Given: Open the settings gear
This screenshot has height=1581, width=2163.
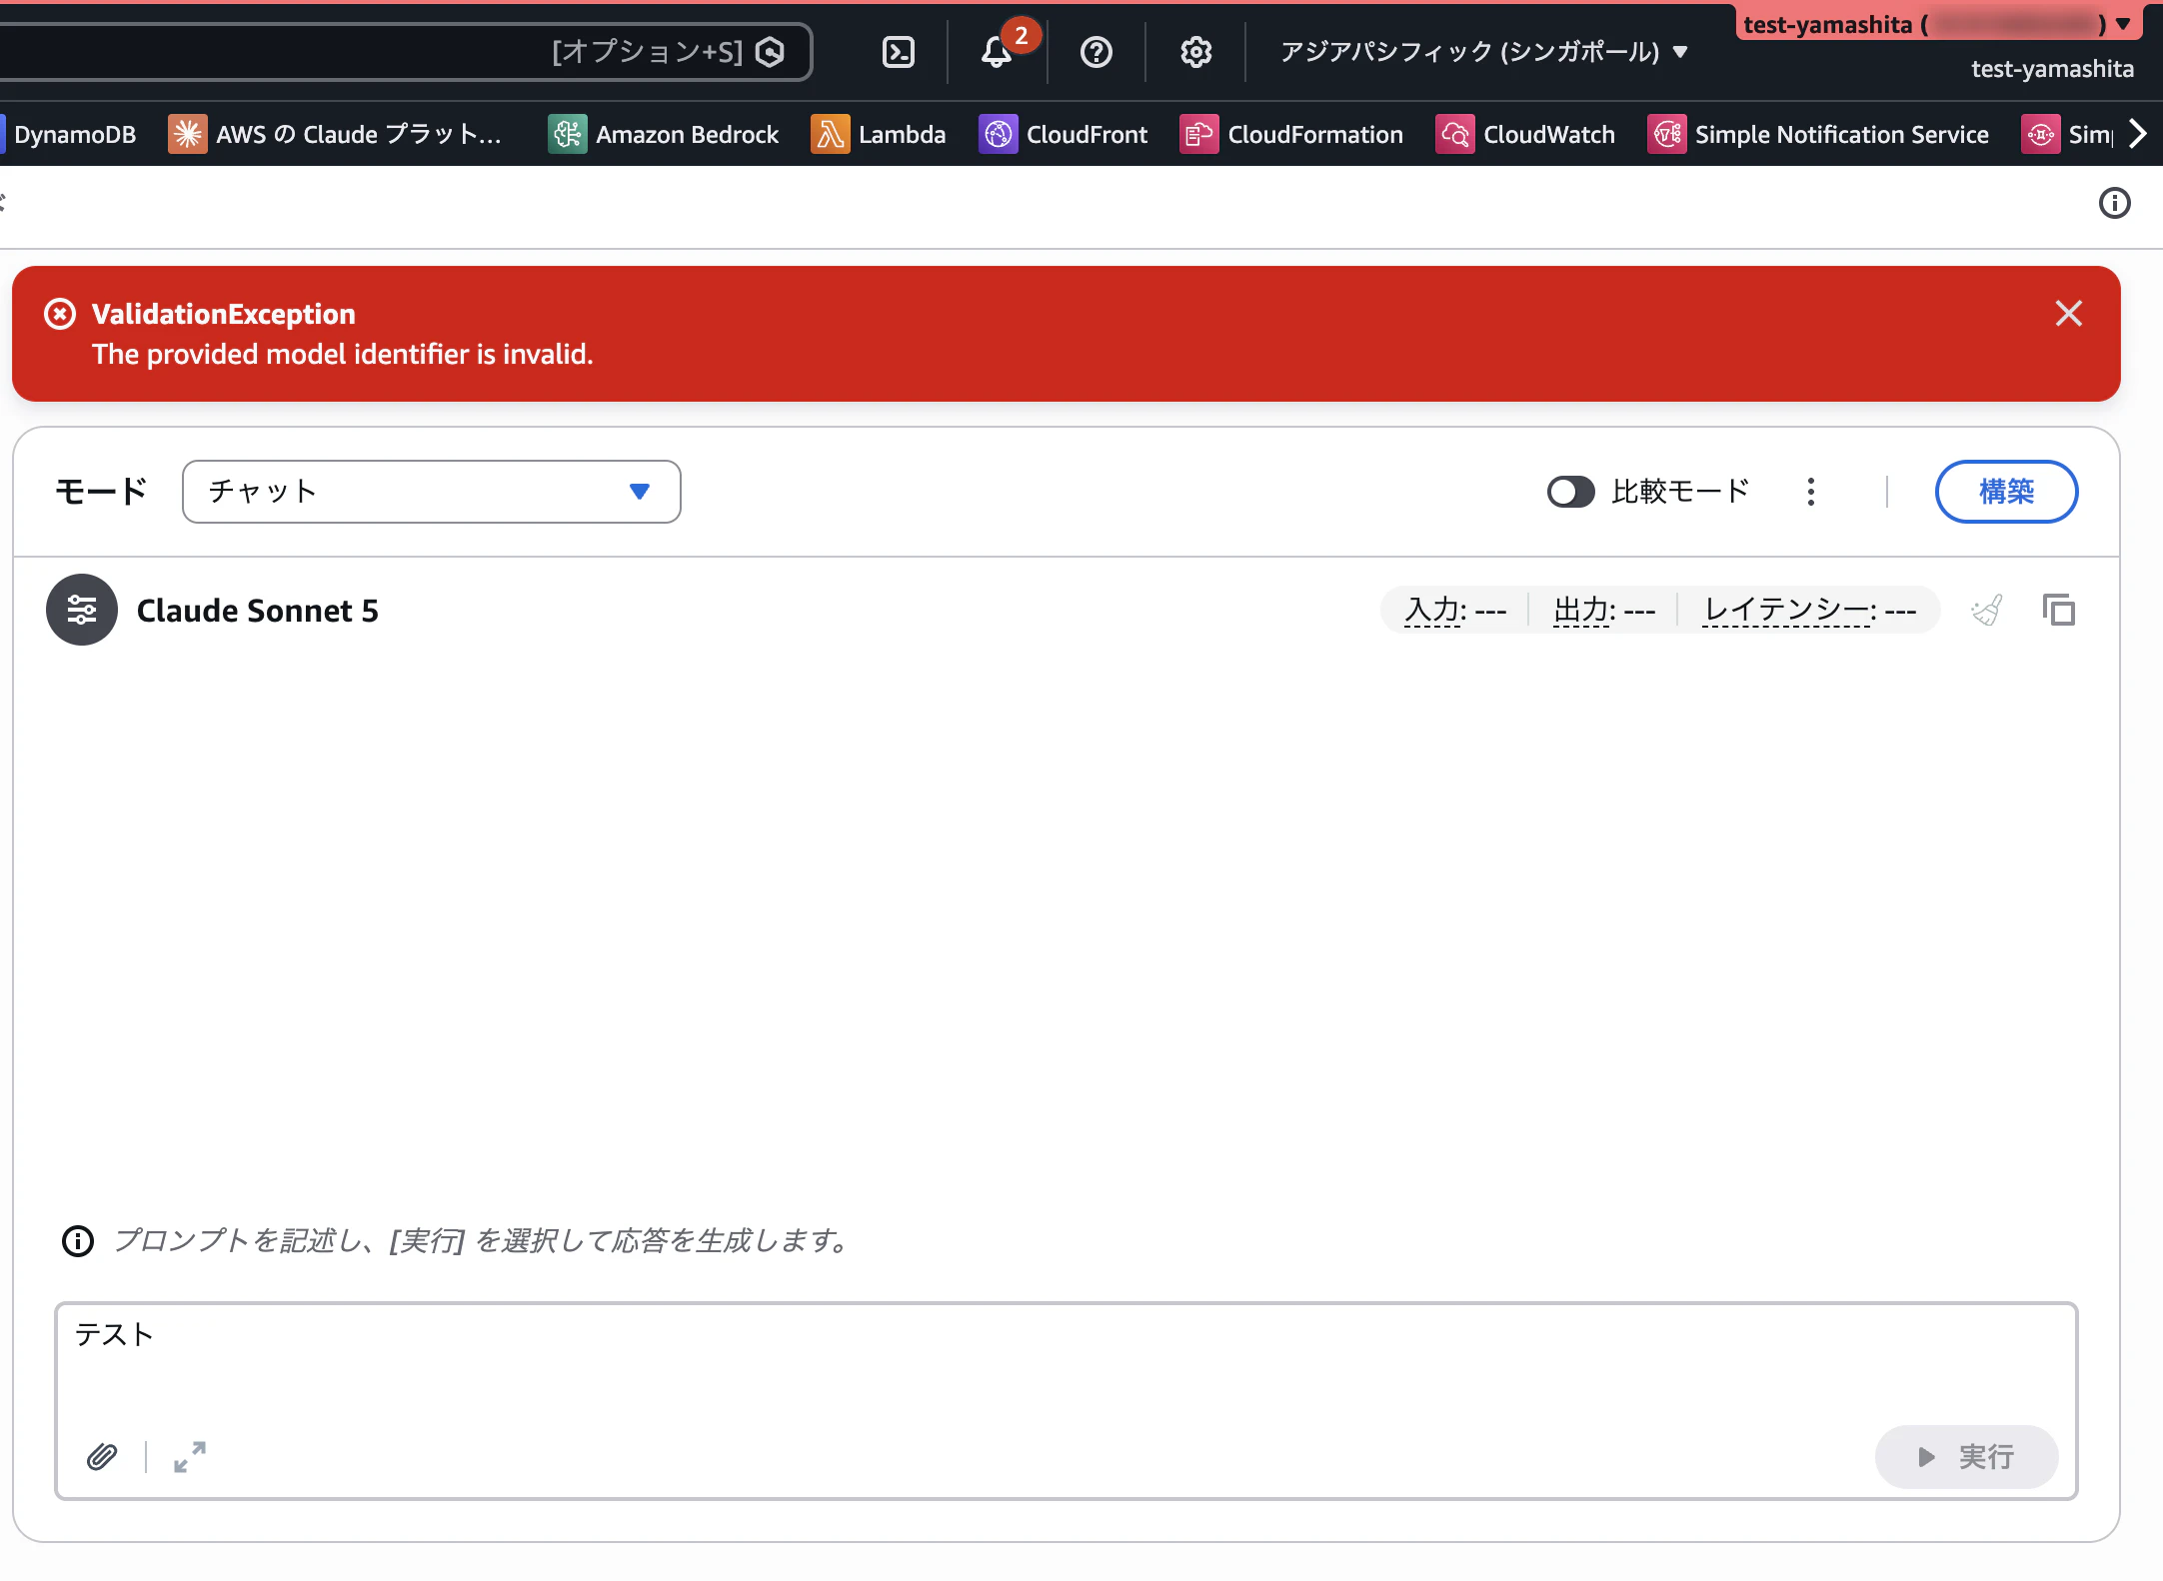Looking at the screenshot, I should coord(1196,52).
